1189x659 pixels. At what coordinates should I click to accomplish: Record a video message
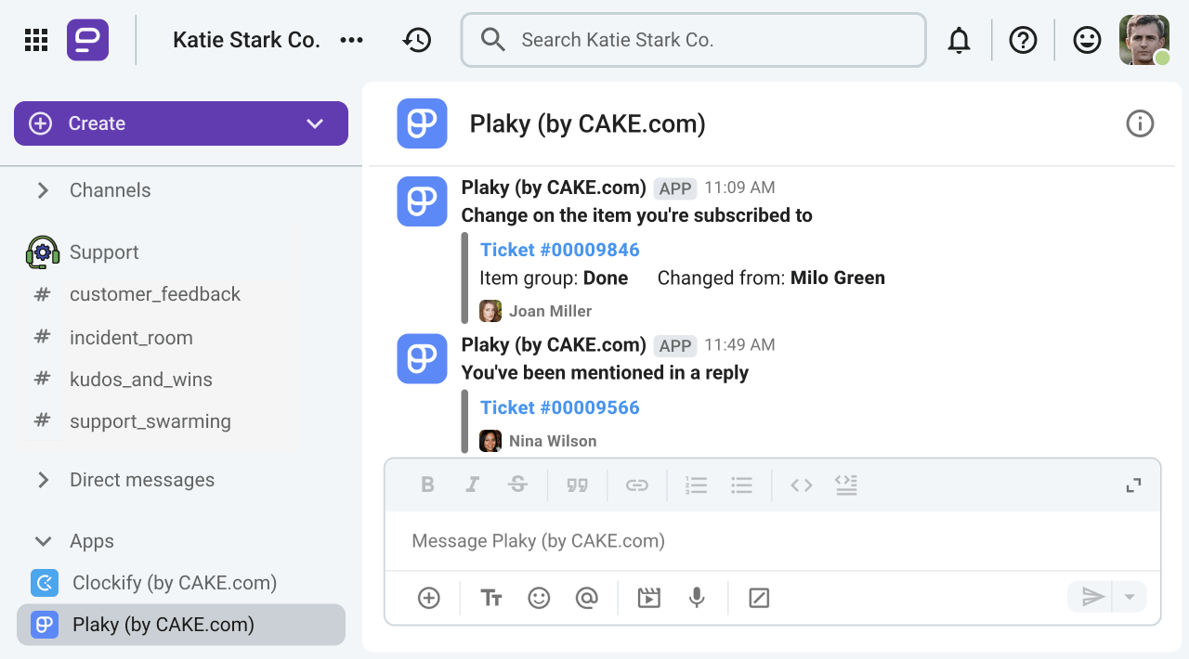tap(648, 597)
